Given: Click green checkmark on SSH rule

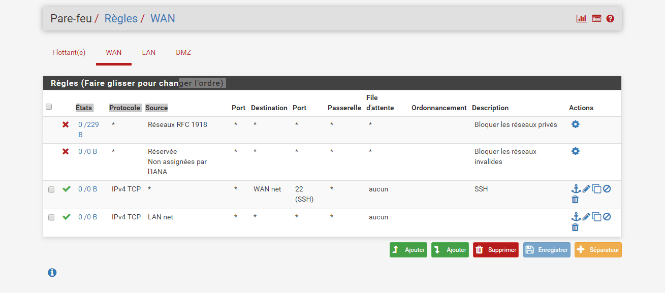Looking at the screenshot, I should tap(66, 189).
